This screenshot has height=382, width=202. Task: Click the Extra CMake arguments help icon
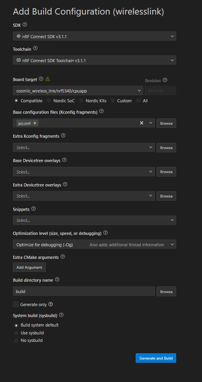click(x=63, y=257)
